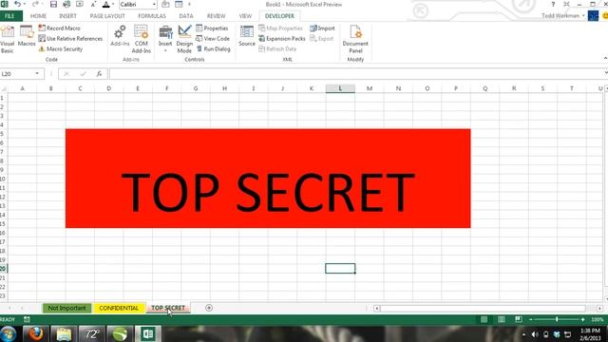The image size is (608, 342).
Task: Toggle Design Mode
Action: [x=184, y=39]
